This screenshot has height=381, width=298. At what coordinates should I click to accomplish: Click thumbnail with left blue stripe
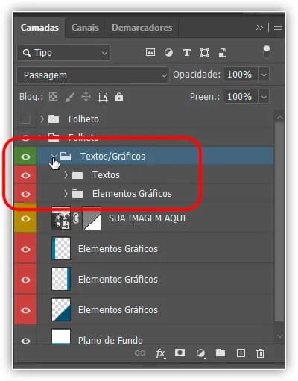[61, 249]
